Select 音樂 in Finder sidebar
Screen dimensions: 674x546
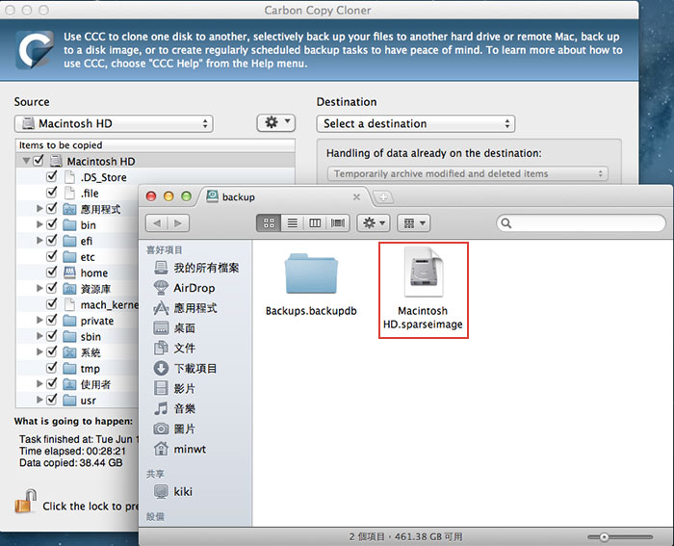174,408
